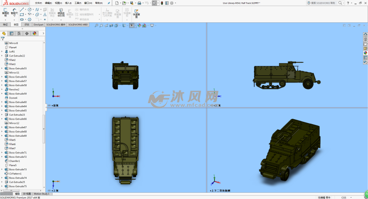Click the feature tree horizontal scrollbar
The height and width of the screenshot is (199, 368).
pyautogui.click(x=11, y=190)
